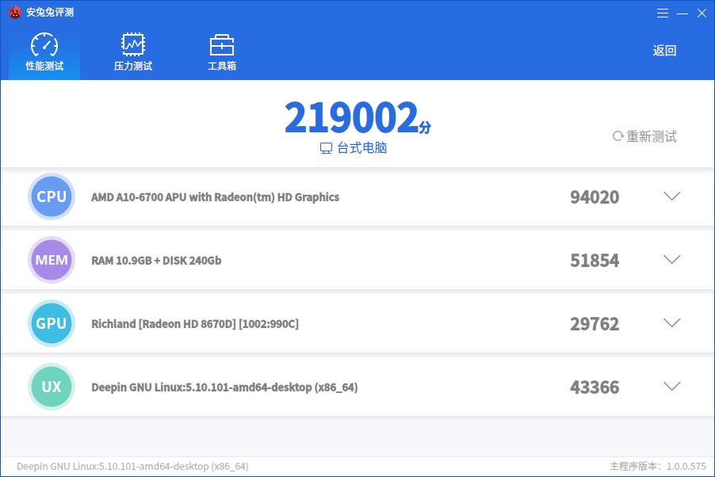Click the 主程序版本 version text
This screenshot has width=715, height=477.
[656, 467]
